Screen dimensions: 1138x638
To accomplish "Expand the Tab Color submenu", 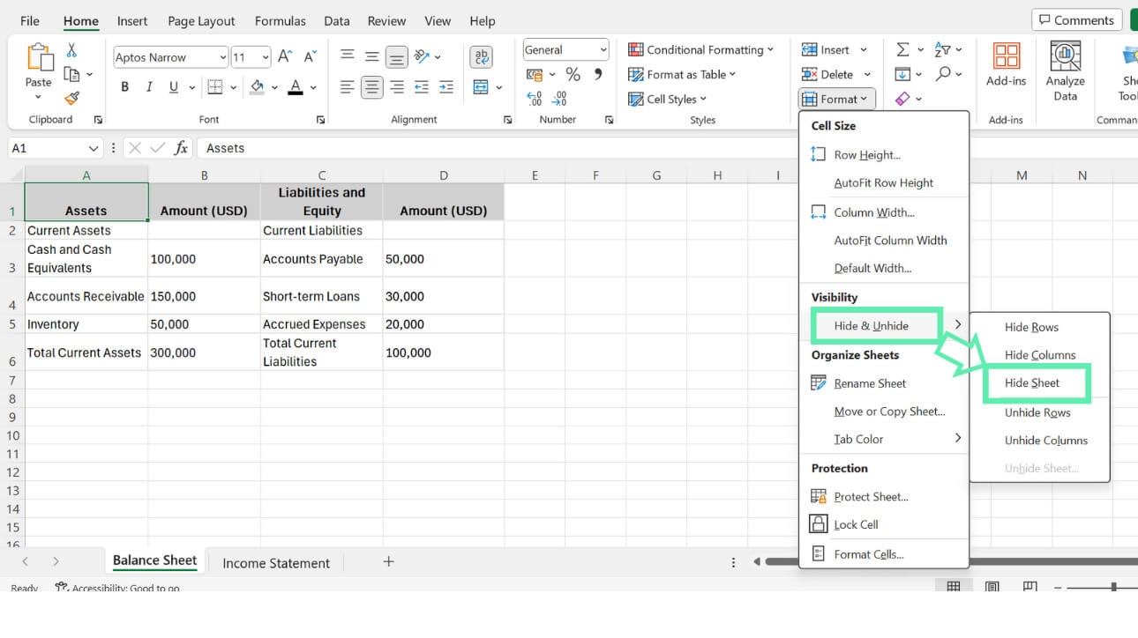I will pyautogui.click(x=860, y=439).
